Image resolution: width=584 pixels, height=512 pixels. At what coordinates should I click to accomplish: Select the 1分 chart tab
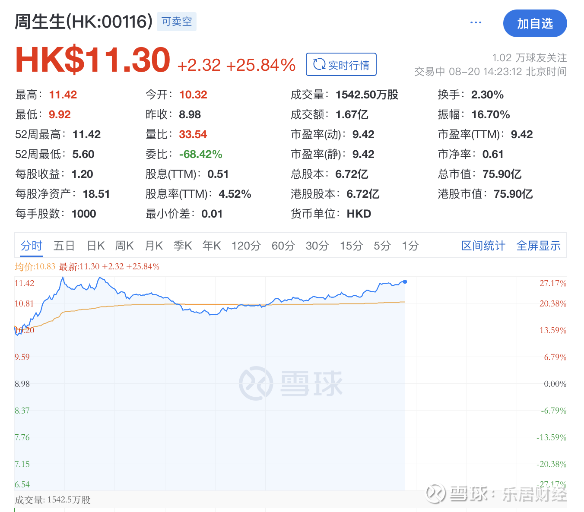click(x=410, y=246)
